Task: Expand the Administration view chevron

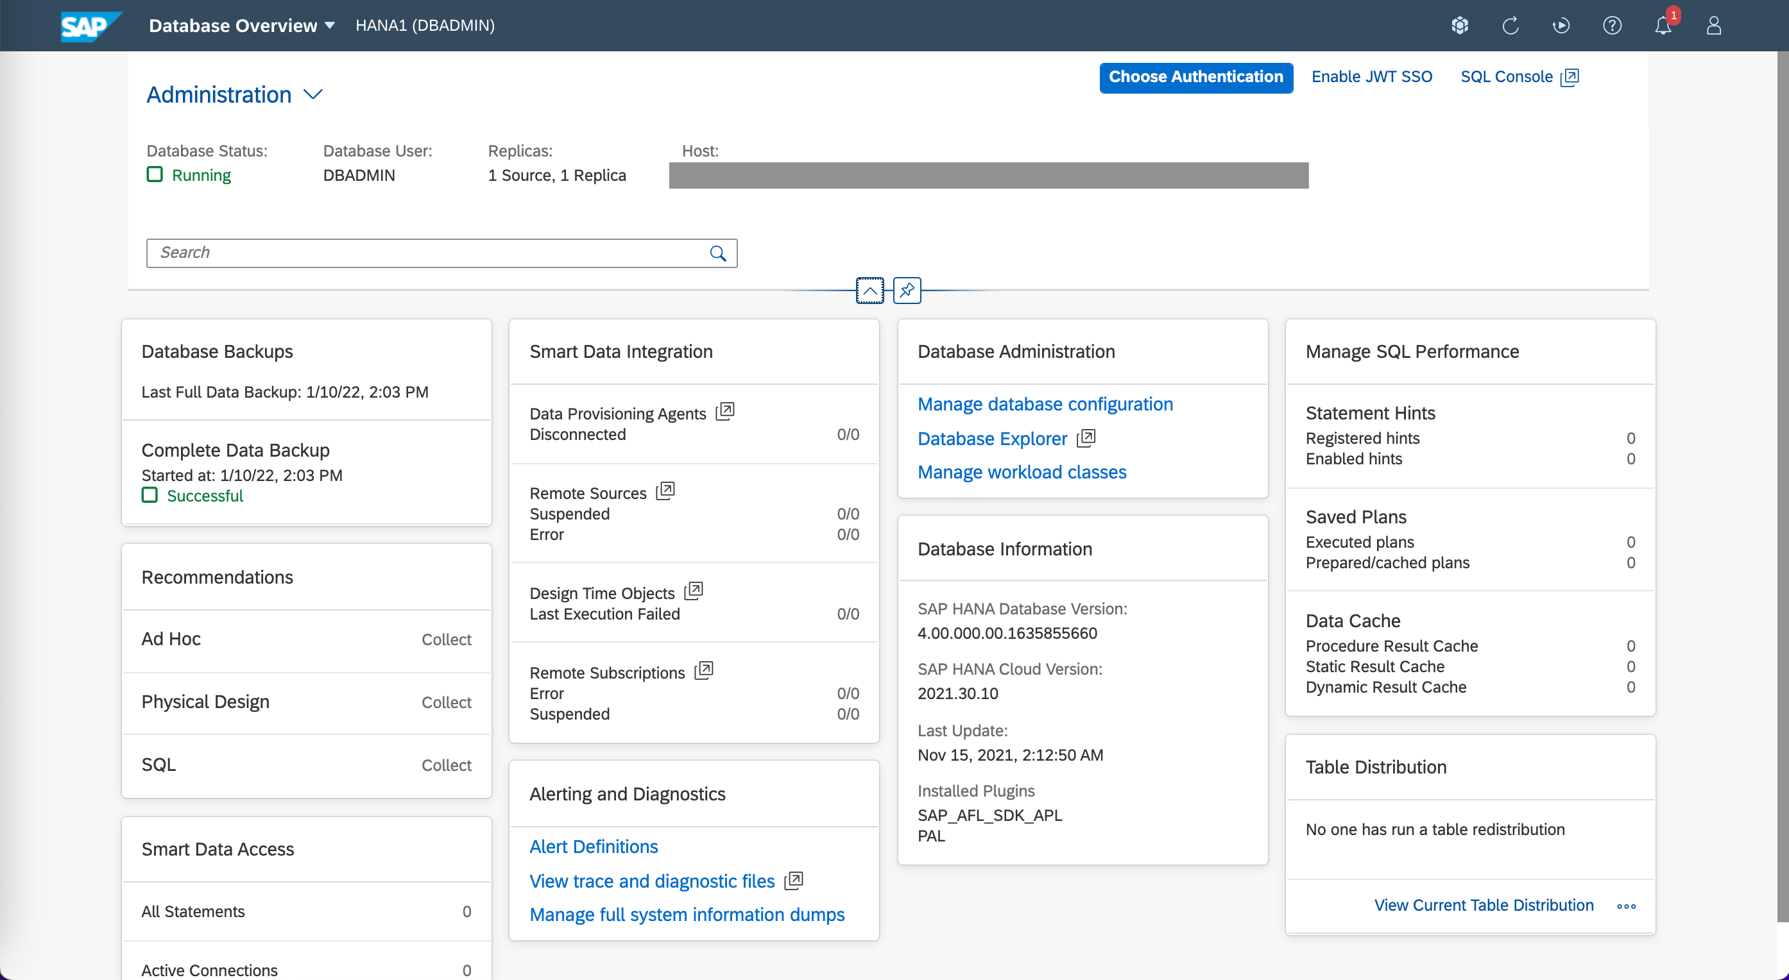Action: [313, 94]
